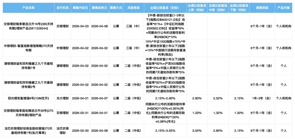
Task: Click the 风险等级 column header
Action: [134, 8]
